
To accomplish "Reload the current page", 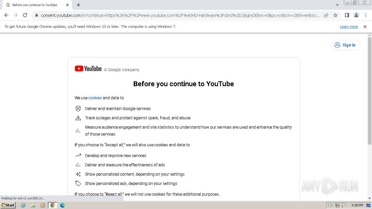I will click(25, 15).
